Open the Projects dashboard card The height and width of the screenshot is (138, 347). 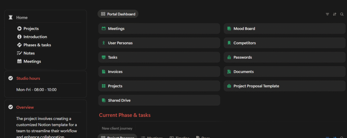coord(159,86)
